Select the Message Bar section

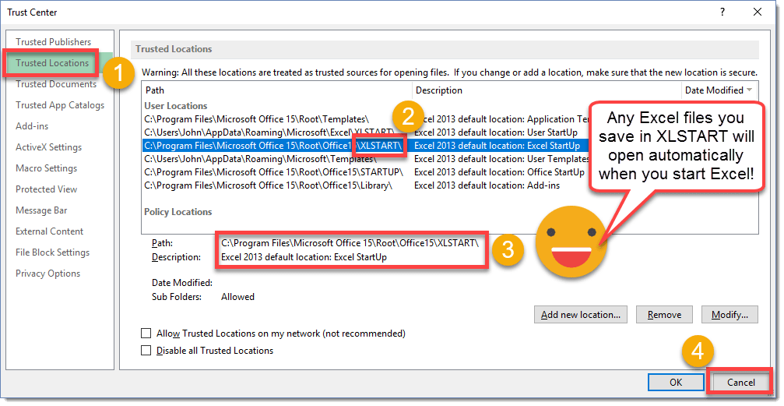pyautogui.click(x=41, y=210)
